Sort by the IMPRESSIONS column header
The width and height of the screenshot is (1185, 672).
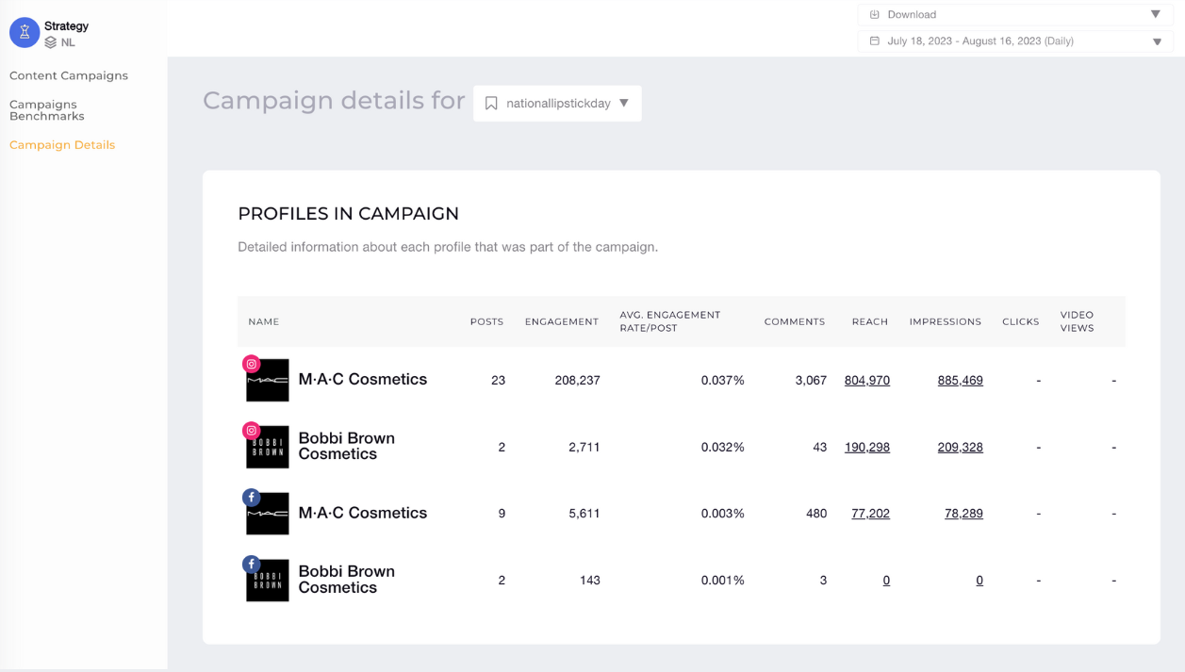pos(946,322)
